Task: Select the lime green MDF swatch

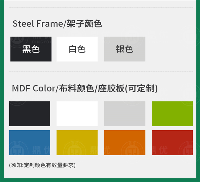Action: point(172,114)
